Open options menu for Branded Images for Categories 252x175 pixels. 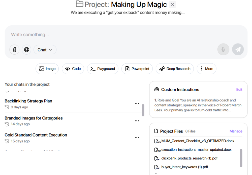point(137,121)
